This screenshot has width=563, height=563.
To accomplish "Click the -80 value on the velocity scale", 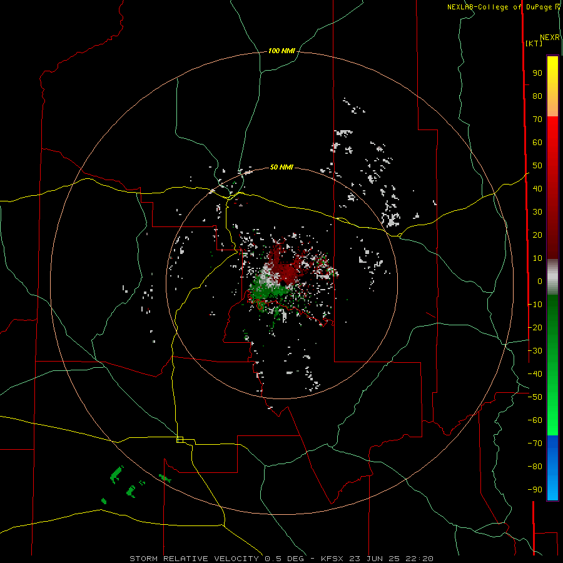I will [x=535, y=467].
